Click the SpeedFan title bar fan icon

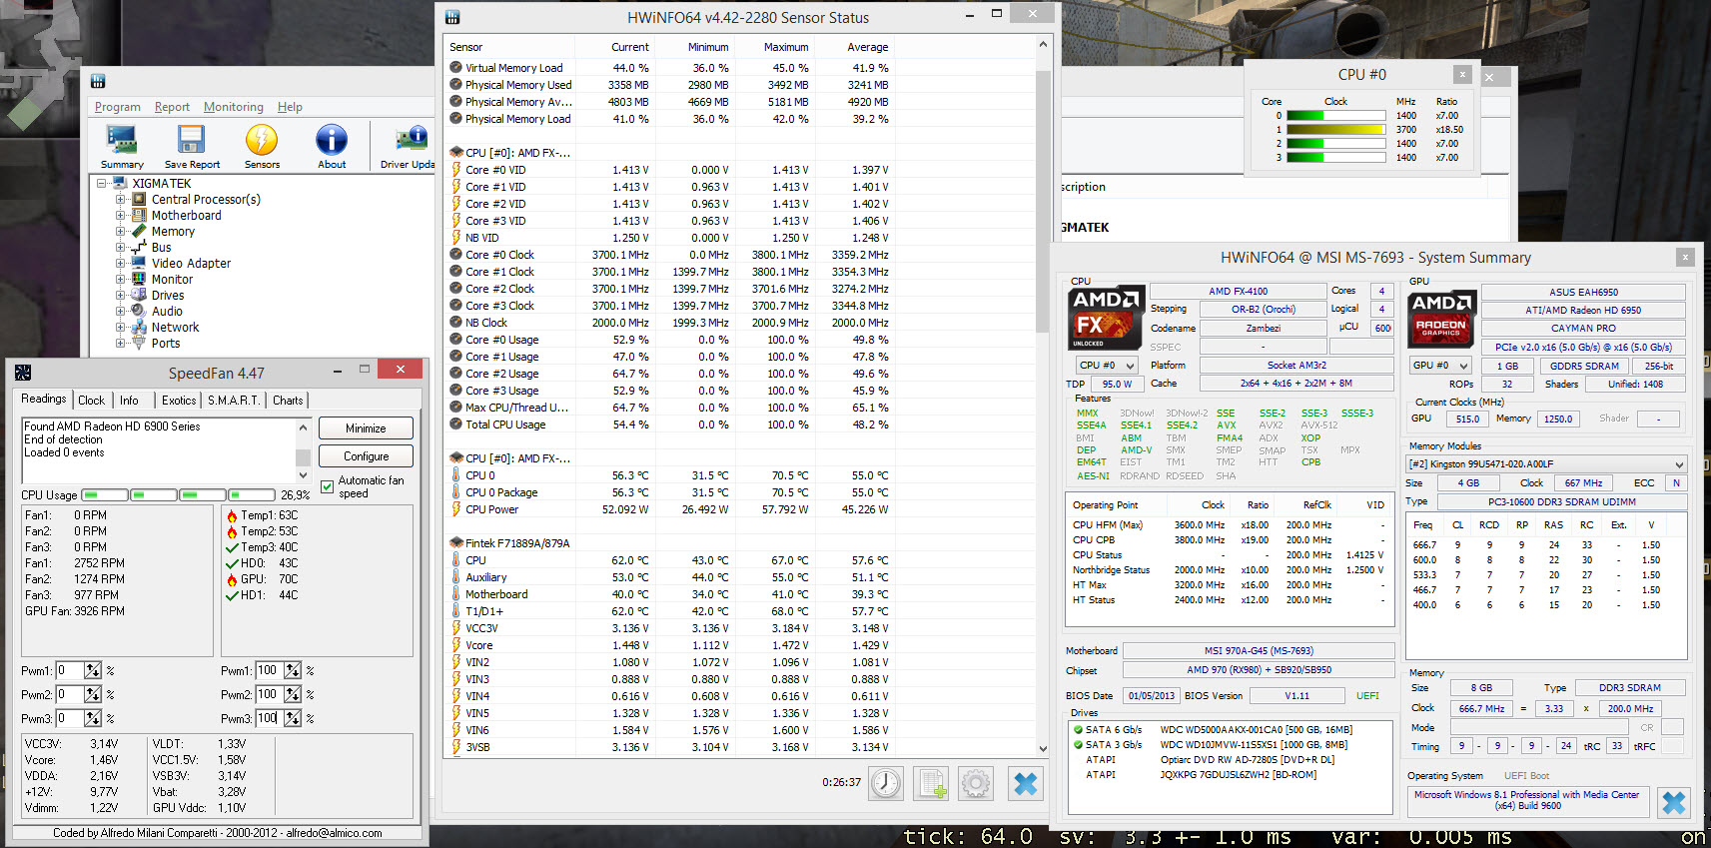[23, 373]
